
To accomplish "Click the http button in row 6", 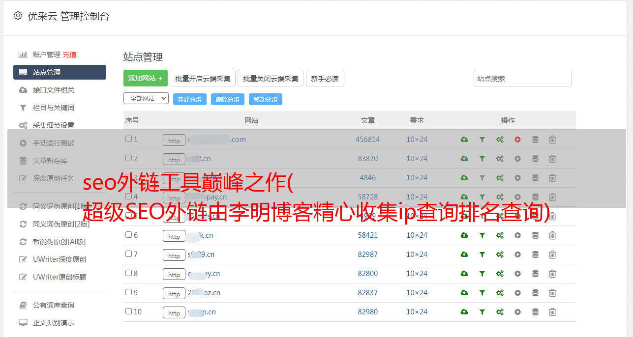I will [174, 236].
